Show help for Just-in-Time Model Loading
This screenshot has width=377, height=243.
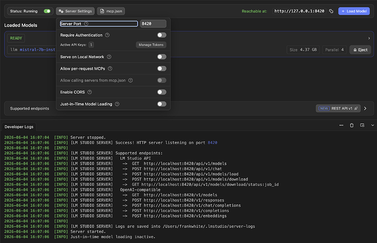117,104
